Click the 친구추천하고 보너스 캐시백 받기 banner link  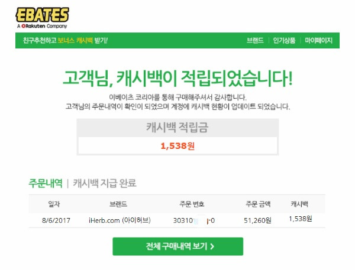point(65,41)
